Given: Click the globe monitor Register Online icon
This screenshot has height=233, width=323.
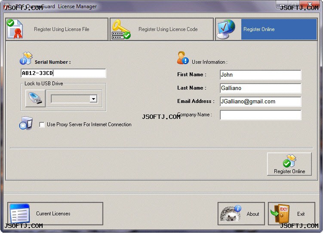Looking at the screenshot, I should coord(226,29).
